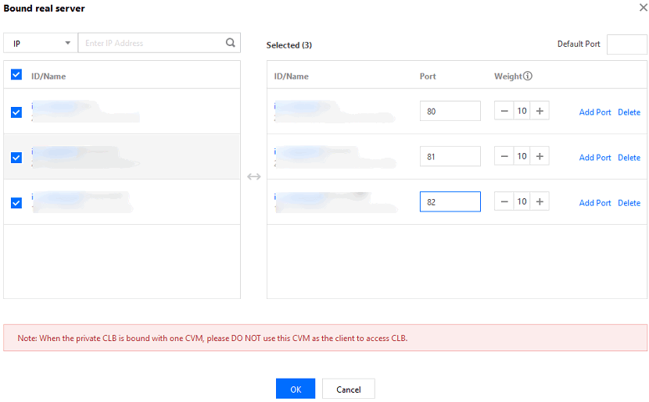Screen dimensions: 649x402
Task: Close the Bound real server dialog
Action: point(643,8)
